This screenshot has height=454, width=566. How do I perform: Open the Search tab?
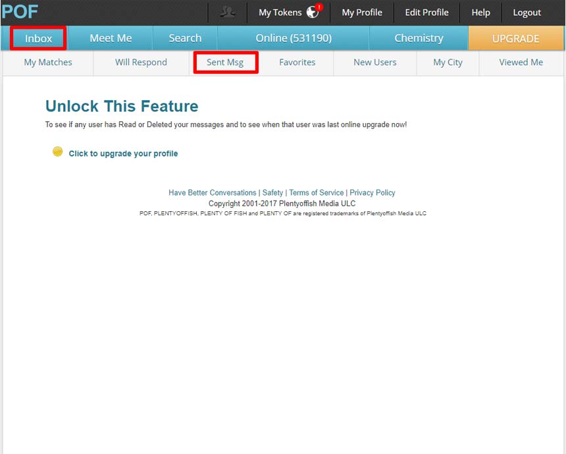tap(185, 38)
